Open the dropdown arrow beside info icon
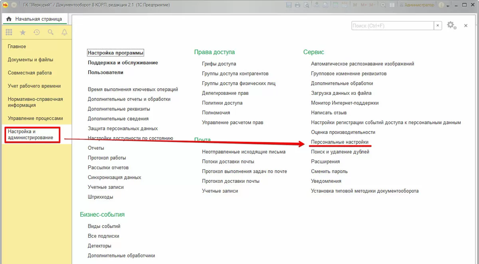Viewport: 479px width, 264px height. 448,6
